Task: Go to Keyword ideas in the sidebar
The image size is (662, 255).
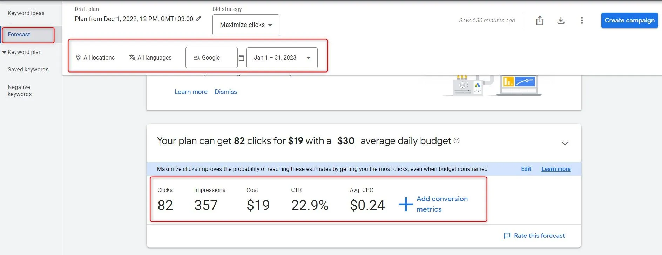Action: 26,13
